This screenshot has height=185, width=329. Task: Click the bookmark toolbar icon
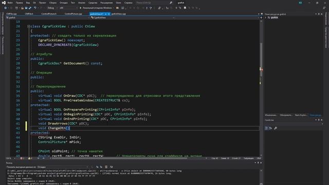point(185,8)
